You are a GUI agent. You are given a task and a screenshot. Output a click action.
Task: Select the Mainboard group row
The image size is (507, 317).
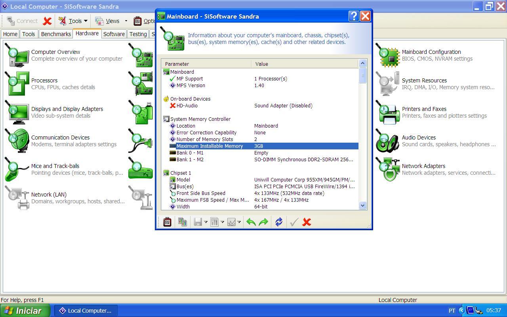[x=260, y=72]
